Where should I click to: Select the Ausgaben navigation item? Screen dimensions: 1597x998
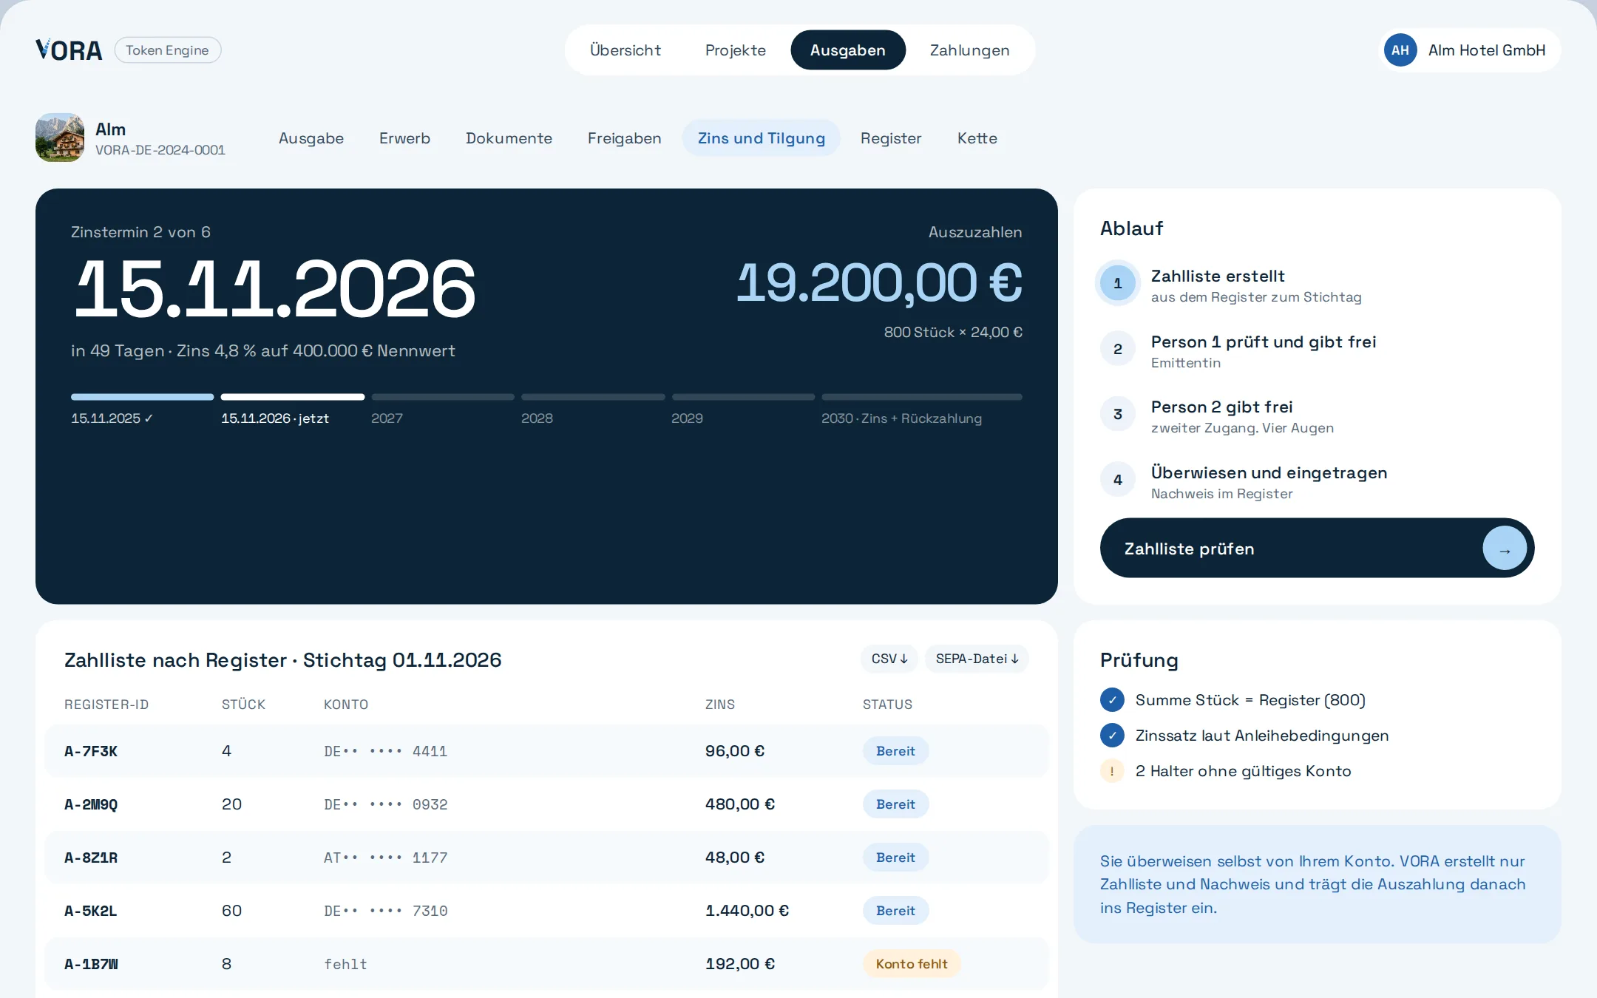click(x=848, y=50)
